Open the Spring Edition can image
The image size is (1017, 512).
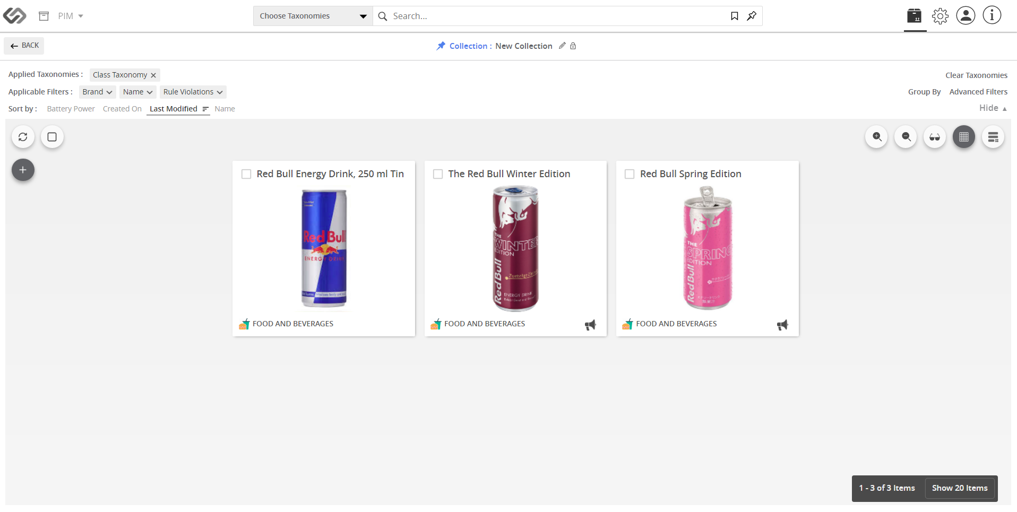(708, 248)
